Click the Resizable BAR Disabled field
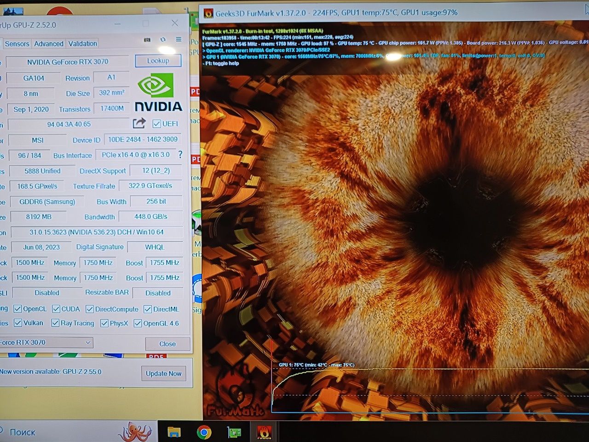The width and height of the screenshot is (589, 442). click(x=158, y=293)
